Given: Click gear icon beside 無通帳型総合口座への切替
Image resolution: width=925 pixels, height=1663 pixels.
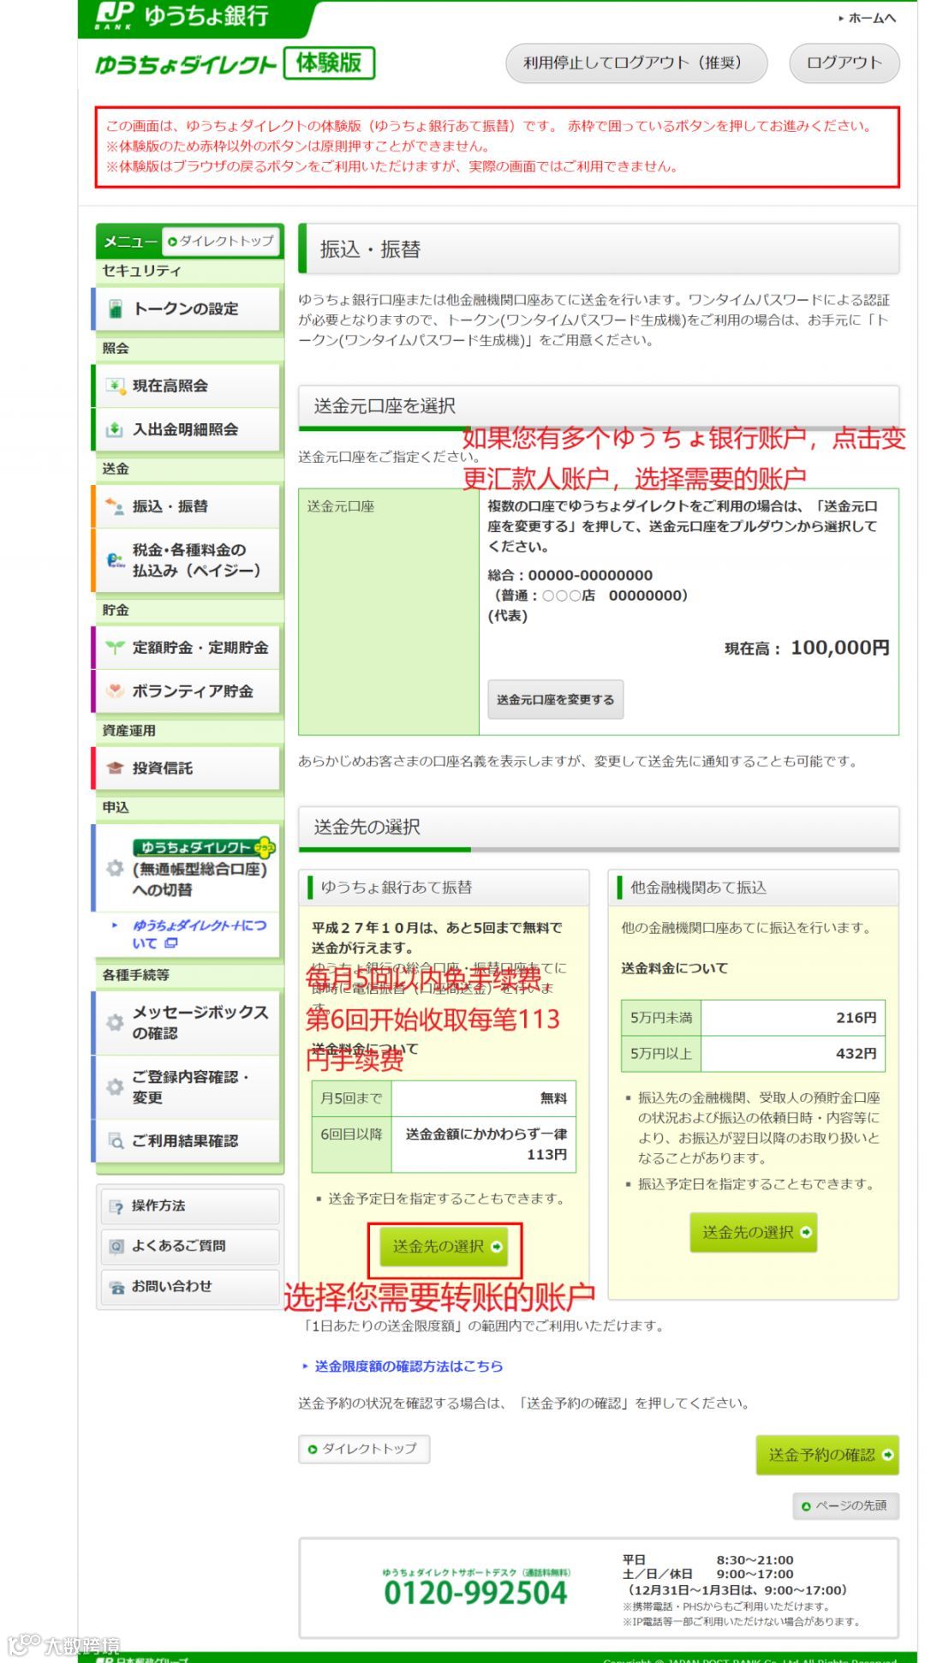Looking at the screenshot, I should point(115,868).
